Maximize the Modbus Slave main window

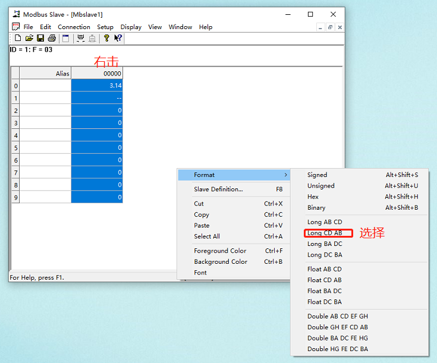tap(310, 14)
